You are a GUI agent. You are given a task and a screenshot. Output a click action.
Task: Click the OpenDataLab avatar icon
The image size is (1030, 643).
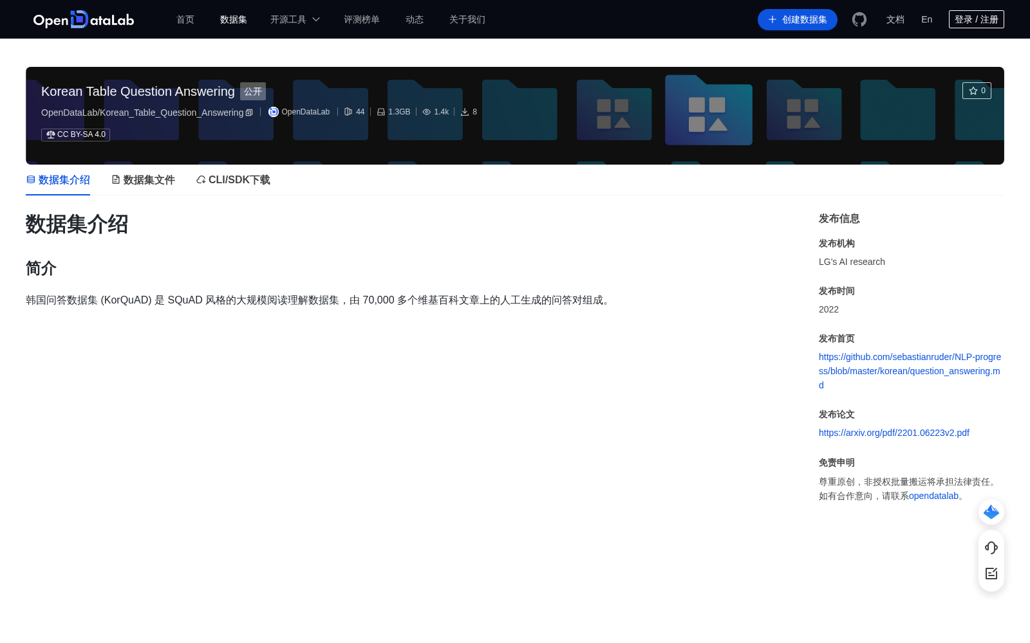coord(273,112)
